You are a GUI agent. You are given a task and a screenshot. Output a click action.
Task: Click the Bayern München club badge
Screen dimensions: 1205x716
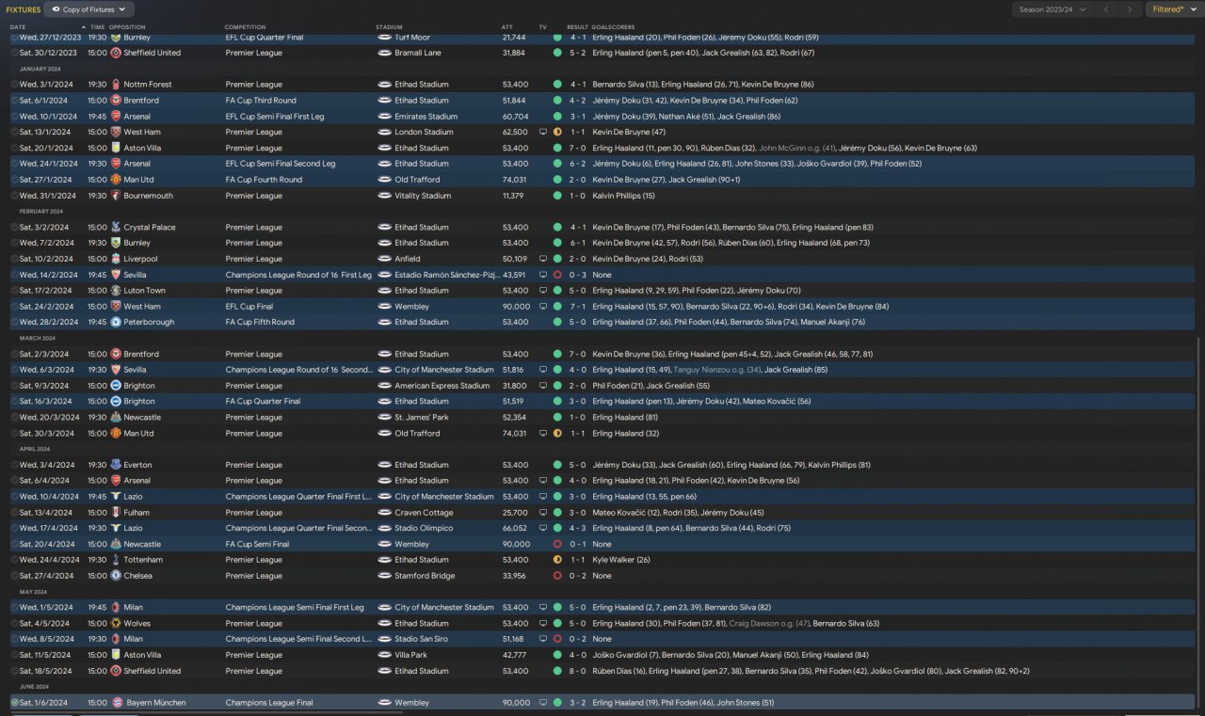tap(116, 703)
